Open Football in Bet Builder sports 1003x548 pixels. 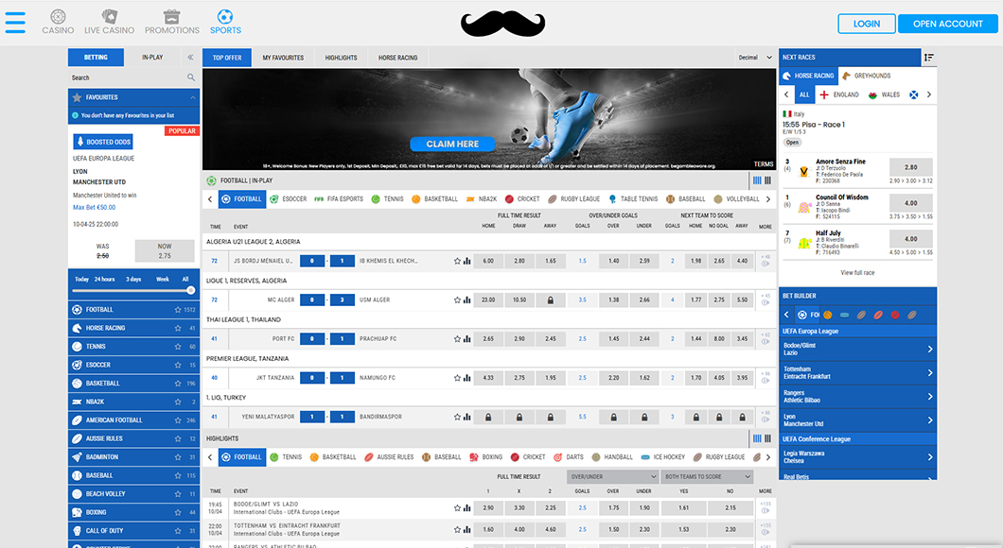[808, 315]
